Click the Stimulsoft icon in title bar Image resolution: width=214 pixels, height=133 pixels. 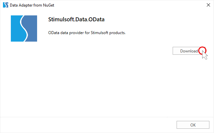(6, 5)
